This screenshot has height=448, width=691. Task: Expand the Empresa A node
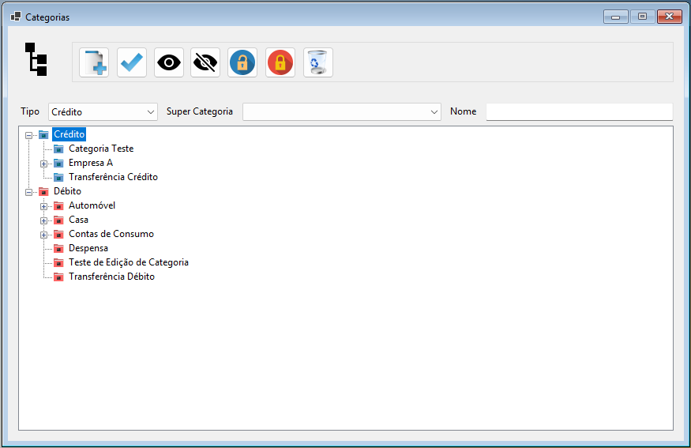[x=43, y=164]
